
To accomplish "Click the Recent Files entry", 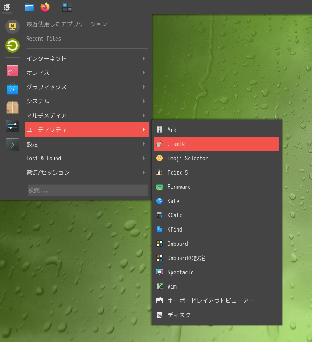I will 44,39.
